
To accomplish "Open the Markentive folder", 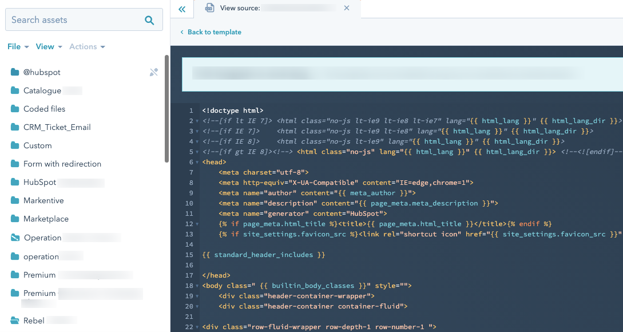I will point(43,200).
